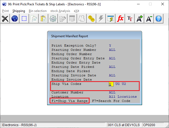This screenshot has width=169, height=128.
Task: Open help with blue question mark icon
Action: click(159, 19)
